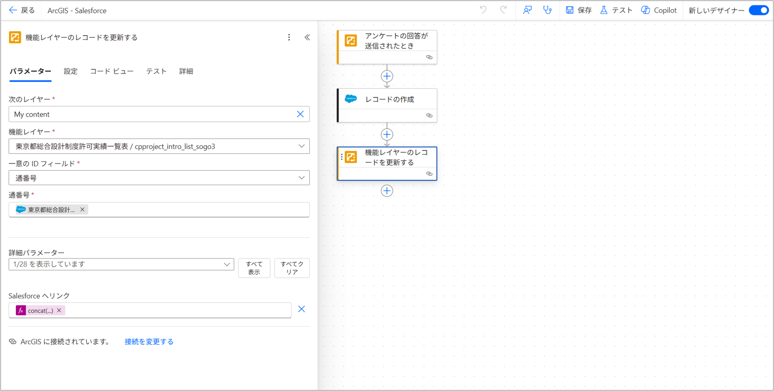The width and height of the screenshot is (774, 391).
Task: Switch to the テスト tab in panel
Action: (x=156, y=71)
